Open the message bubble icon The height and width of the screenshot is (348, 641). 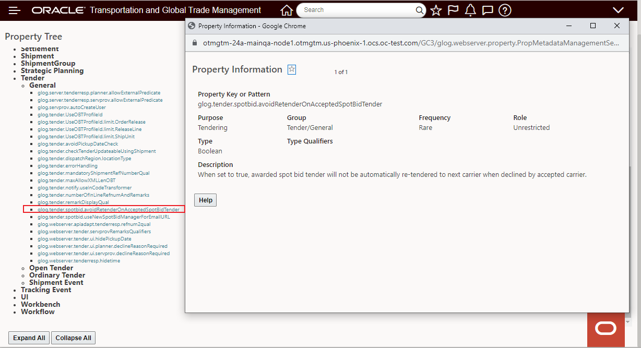[x=488, y=10]
